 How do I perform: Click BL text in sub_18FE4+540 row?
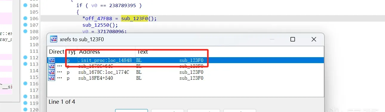coord(139,78)
